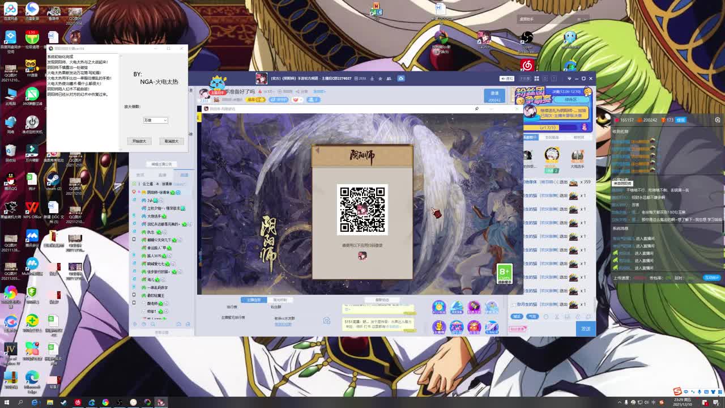725x408 pixels.
Task: Open WPS Office desktop shortcut
Action: click(32, 209)
